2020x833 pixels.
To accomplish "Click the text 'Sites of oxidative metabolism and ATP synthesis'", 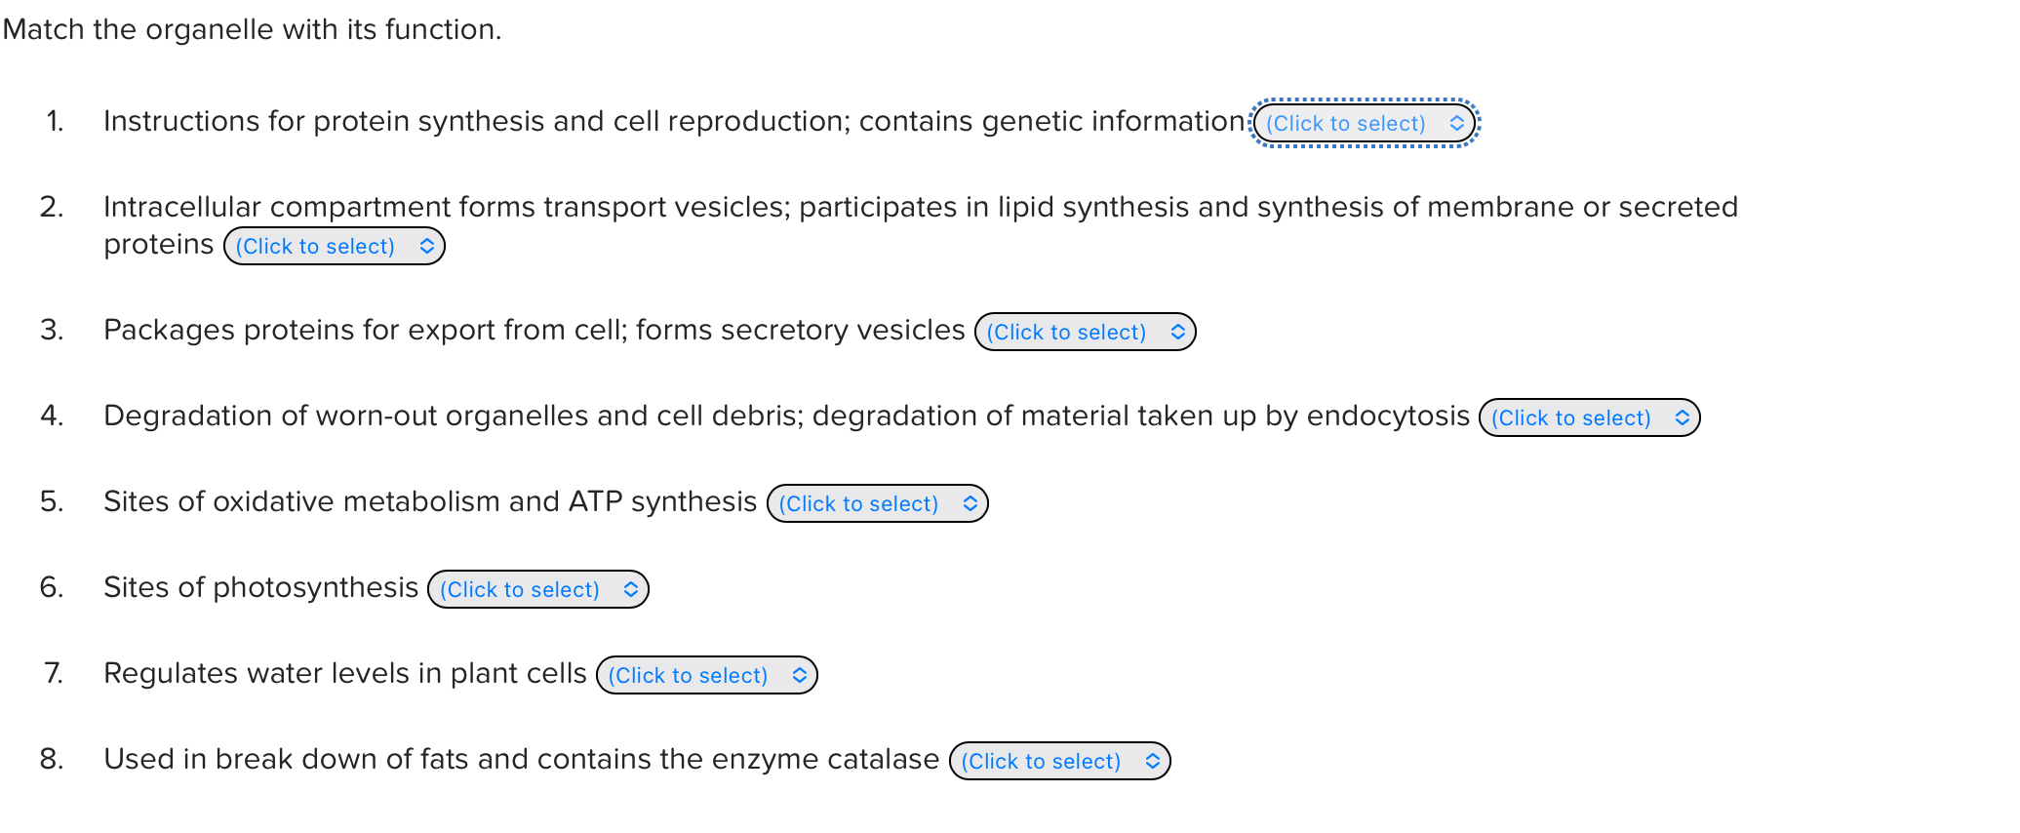I will [430, 501].
